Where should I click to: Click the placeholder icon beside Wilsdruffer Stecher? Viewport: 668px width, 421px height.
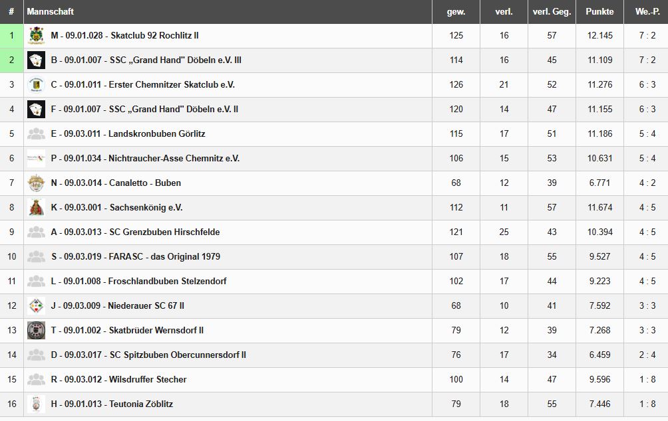click(36, 380)
